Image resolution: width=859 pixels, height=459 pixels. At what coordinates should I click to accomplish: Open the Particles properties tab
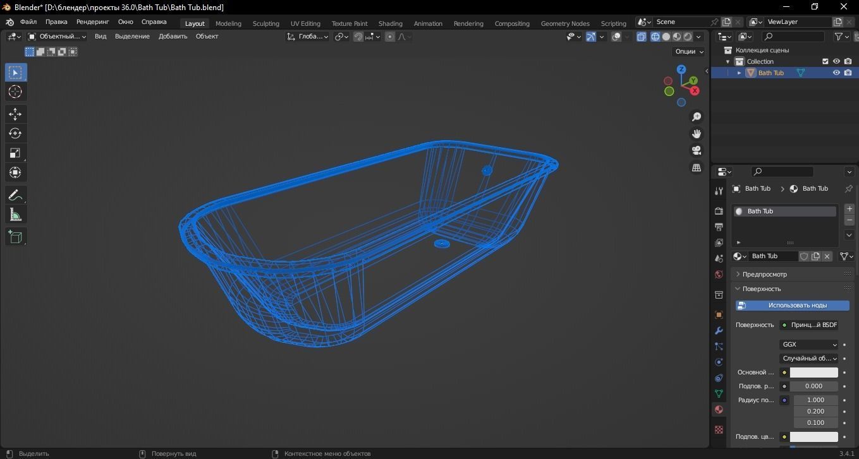719,346
